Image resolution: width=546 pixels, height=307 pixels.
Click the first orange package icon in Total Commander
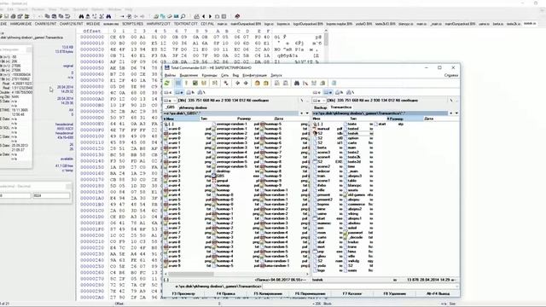(258, 84)
